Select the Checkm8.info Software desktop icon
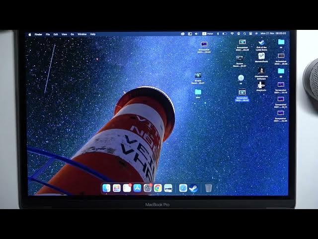Image resolution: width=318 pixels, height=239 pixels. (x=261, y=74)
